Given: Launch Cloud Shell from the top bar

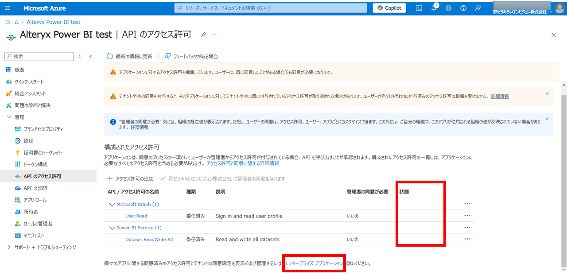Looking at the screenshot, I should pos(419,8).
